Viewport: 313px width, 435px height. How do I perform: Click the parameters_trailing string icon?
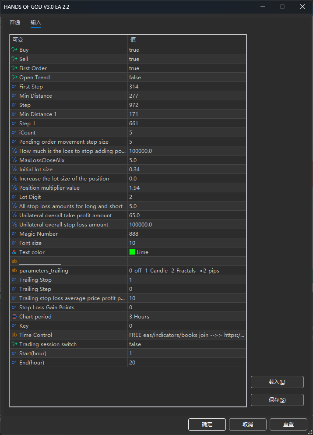pyautogui.click(x=14, y=271)
